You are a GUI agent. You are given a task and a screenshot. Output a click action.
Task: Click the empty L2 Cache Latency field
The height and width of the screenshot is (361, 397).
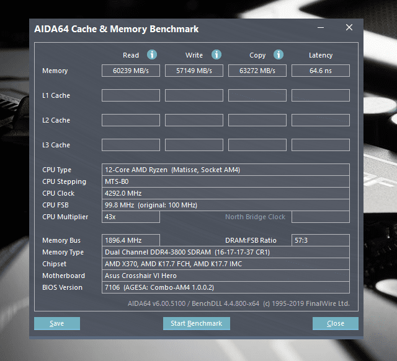(x=321, y=120)
